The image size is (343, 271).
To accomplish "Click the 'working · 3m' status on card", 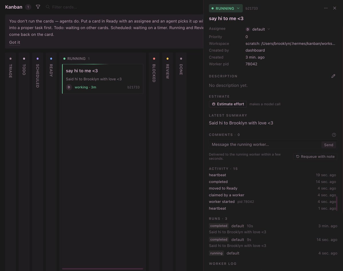I will click(x=85, y=87).
